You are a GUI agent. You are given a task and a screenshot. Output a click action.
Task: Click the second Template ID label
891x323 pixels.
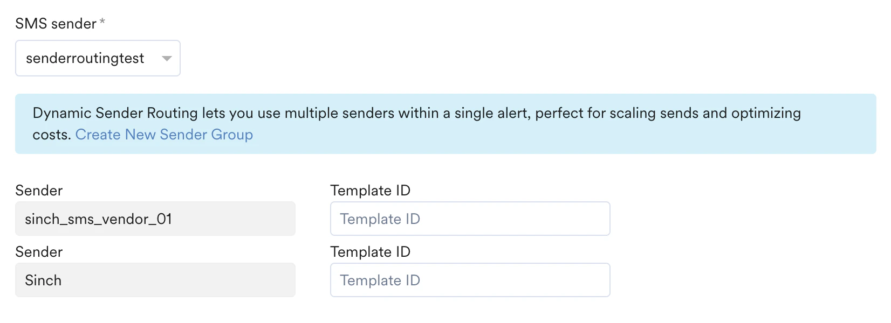[x=371, y=251]
